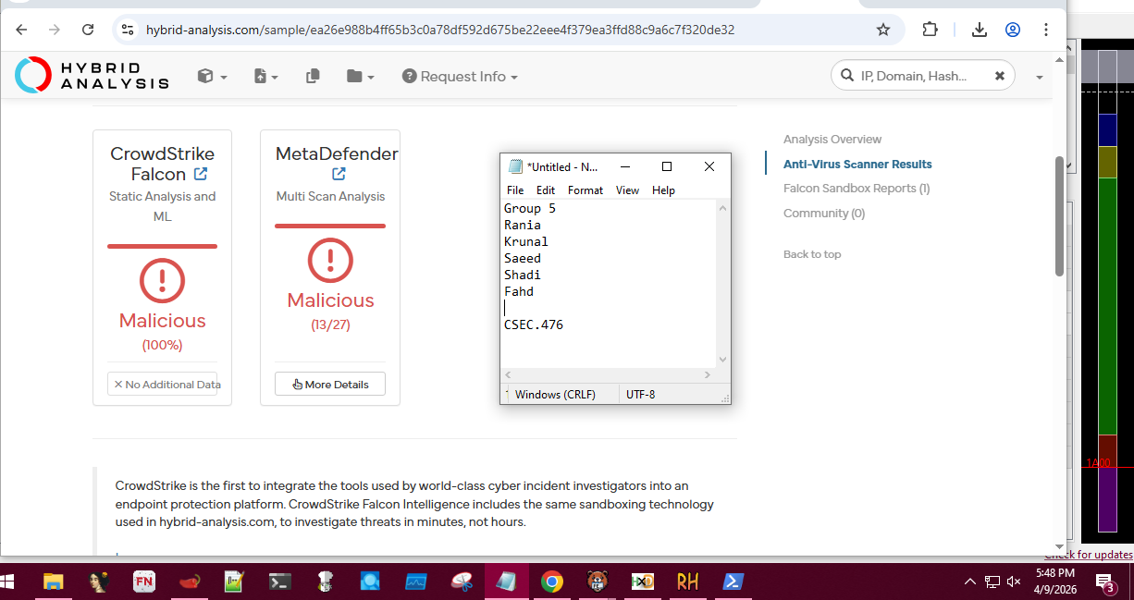Clear the search box with X icon
Viewport: 1134px width, 600px height.
tap(1000, 76)
